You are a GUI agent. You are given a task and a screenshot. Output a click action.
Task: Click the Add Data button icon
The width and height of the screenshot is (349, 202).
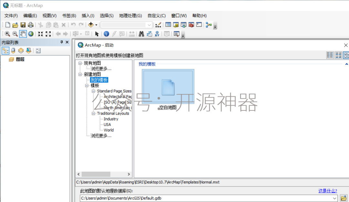coord(91,25)
